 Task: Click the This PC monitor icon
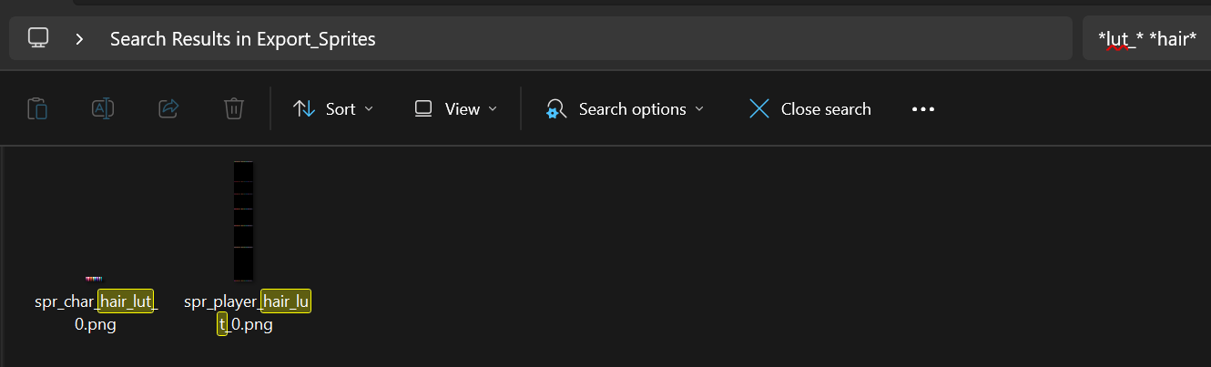pyautogui.click(x=38, y=38)
